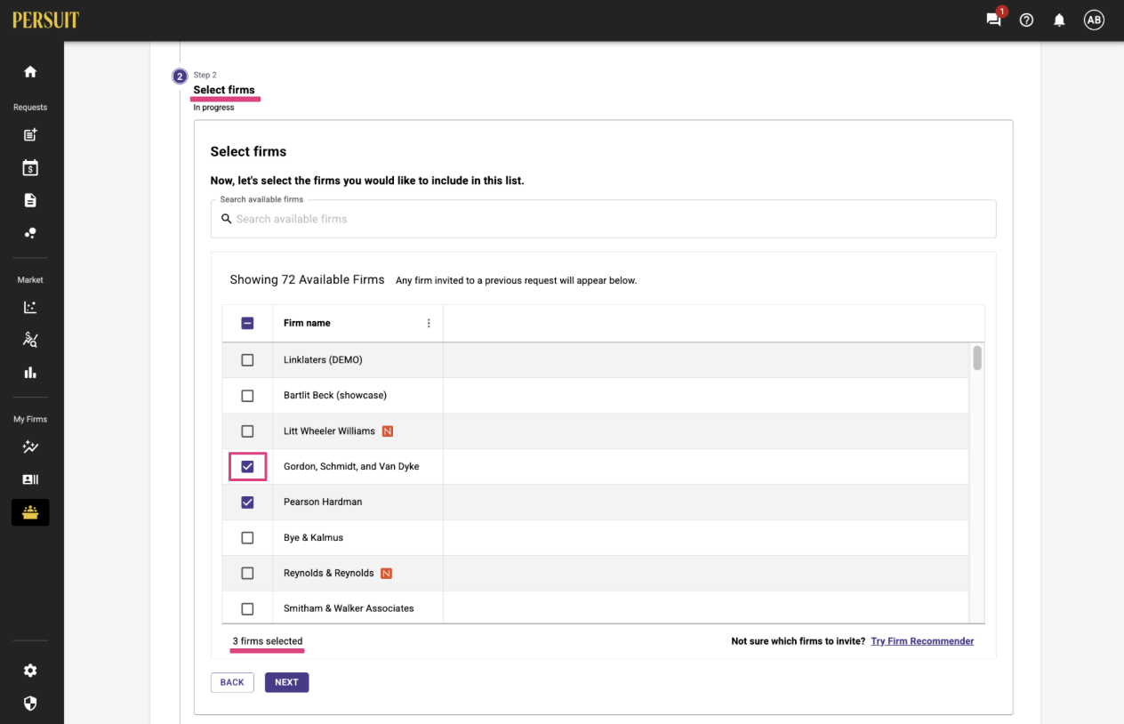Check Smitham & Walker Associates checkbox

[x=247, y=609]
